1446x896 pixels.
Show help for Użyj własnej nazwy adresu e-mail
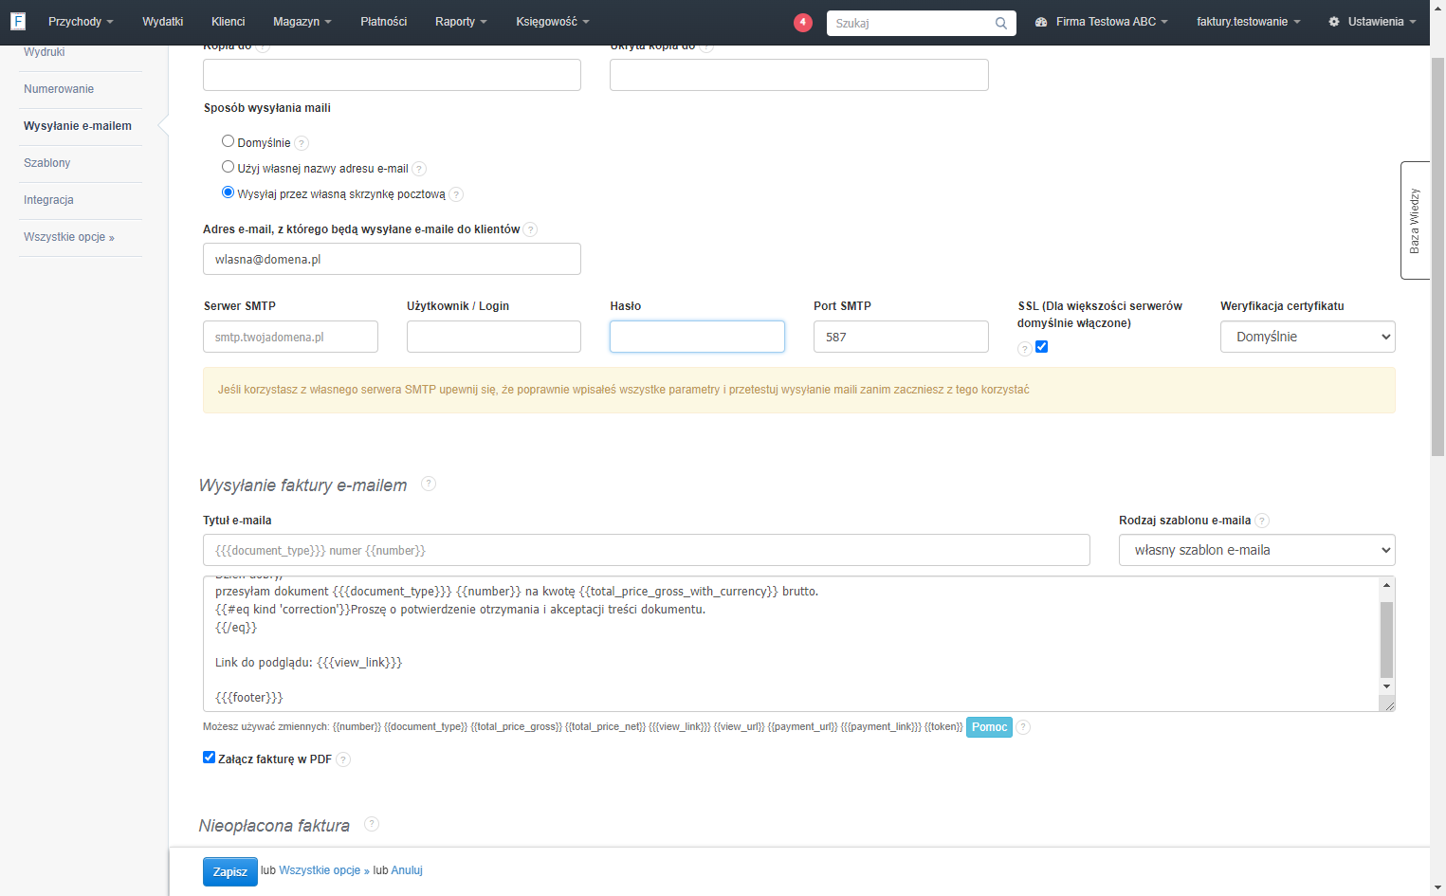tap(419, 169)
